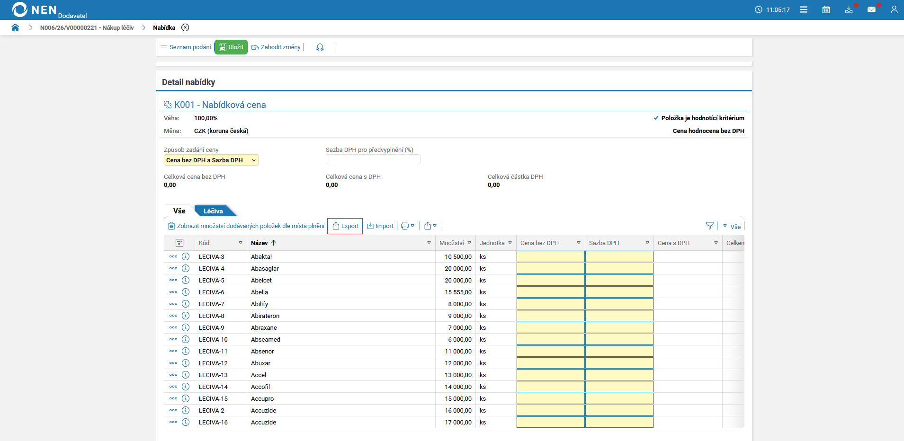Expand the print options dropdown
The width and height of the screenshot is (904, 441).
click(x=408, y=226)
